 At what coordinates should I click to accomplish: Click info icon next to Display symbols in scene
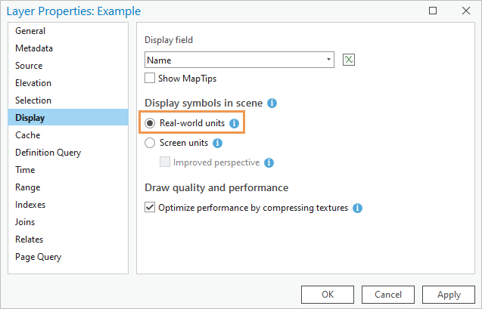(272, 103)
